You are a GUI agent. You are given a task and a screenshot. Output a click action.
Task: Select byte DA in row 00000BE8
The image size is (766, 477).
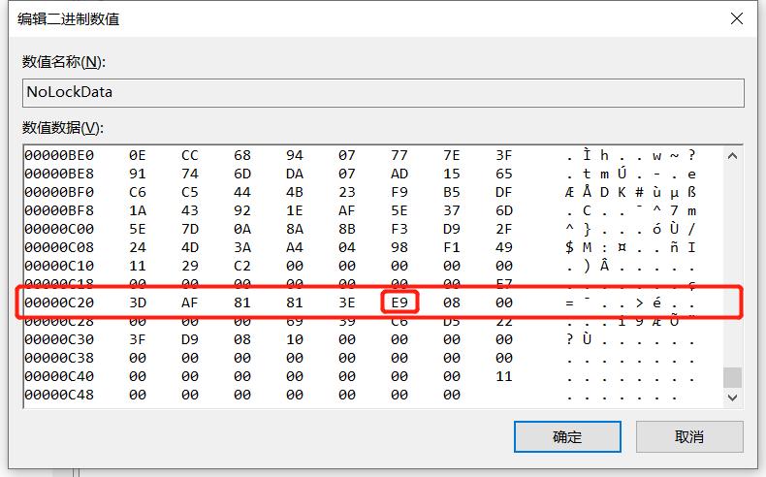tap(295, 174)
